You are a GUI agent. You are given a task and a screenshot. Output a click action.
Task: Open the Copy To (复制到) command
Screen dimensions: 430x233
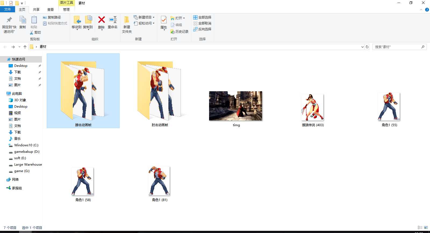point(88,23)
